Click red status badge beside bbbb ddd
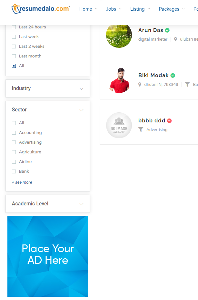198x300 pixels. tap(169, 120)
